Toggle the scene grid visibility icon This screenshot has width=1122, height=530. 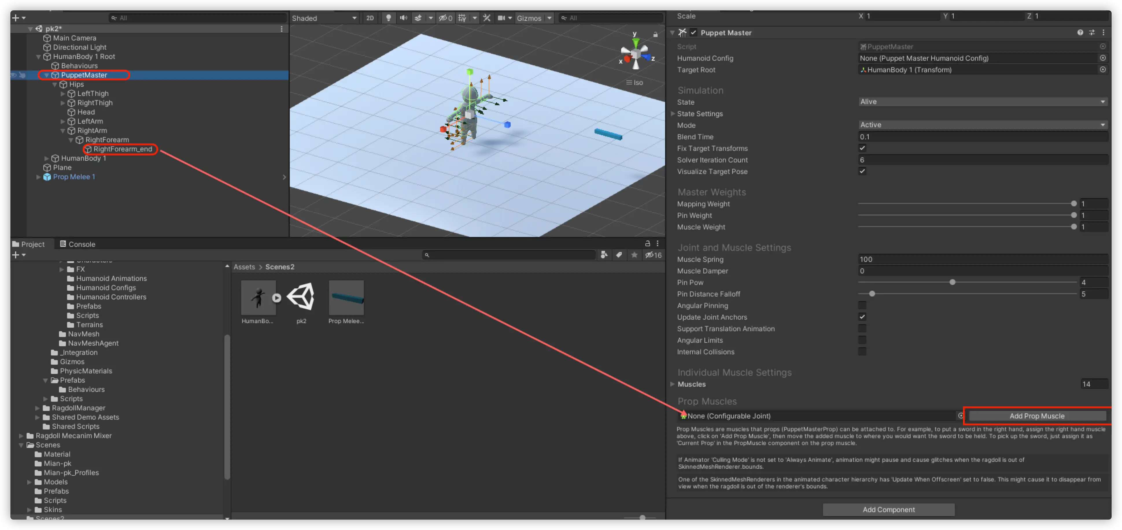pyautogui.click(x=462, y=18)
